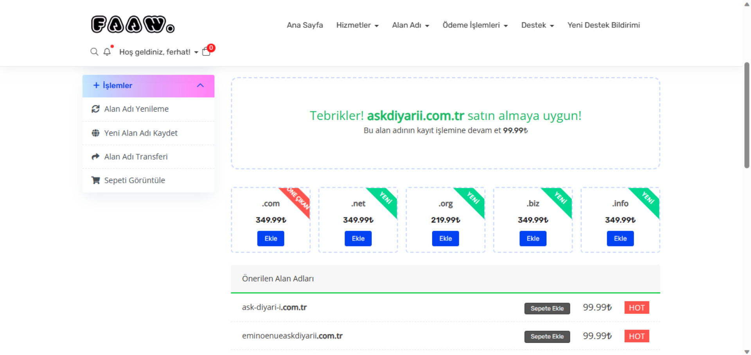Open the Hizmetler dropdown menu

point(358,25)
